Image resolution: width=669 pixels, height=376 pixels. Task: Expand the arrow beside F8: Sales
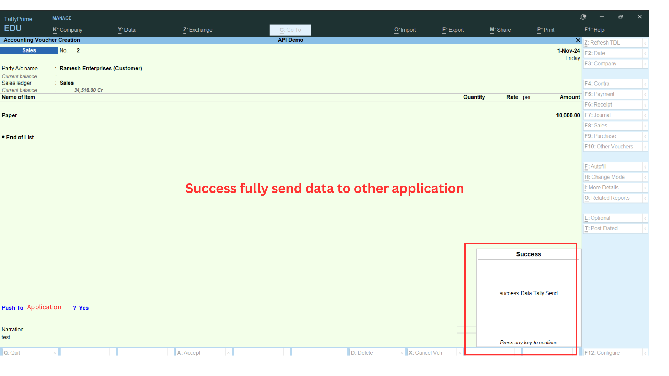point(645,126)
